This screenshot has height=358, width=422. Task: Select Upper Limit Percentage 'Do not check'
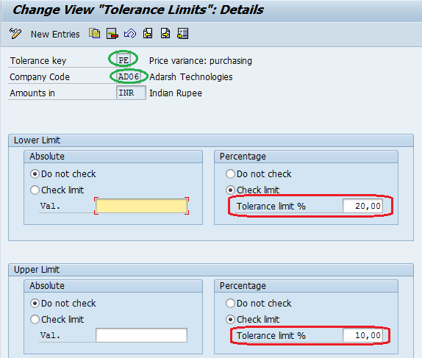tap(230, 304)
